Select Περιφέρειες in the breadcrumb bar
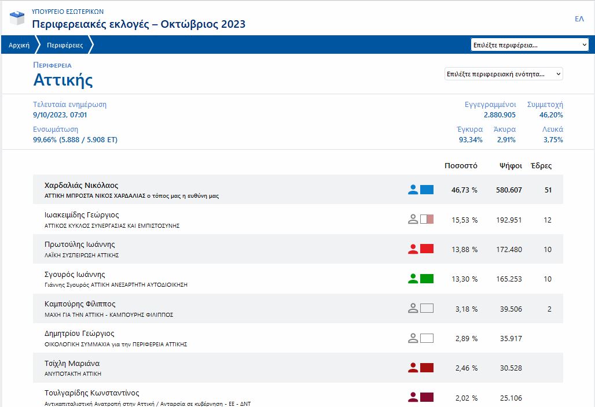The width and height of the screenshot is (595, 407). pyautogui.click(x=65, y=45)
